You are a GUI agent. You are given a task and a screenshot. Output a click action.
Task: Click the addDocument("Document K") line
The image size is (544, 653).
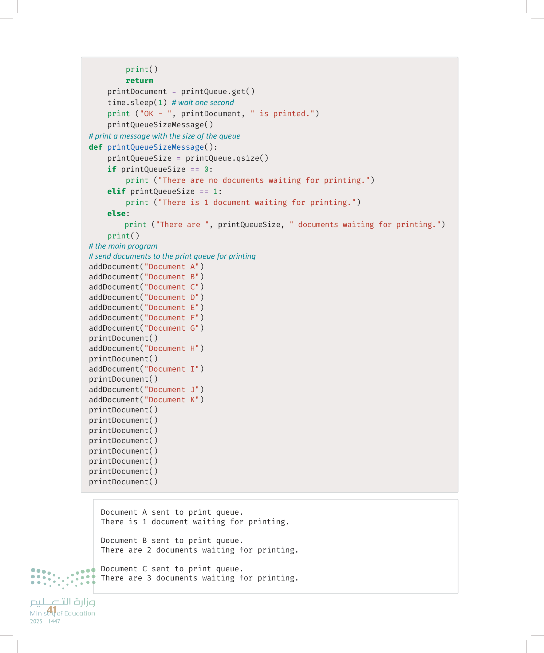pos(146,399)
